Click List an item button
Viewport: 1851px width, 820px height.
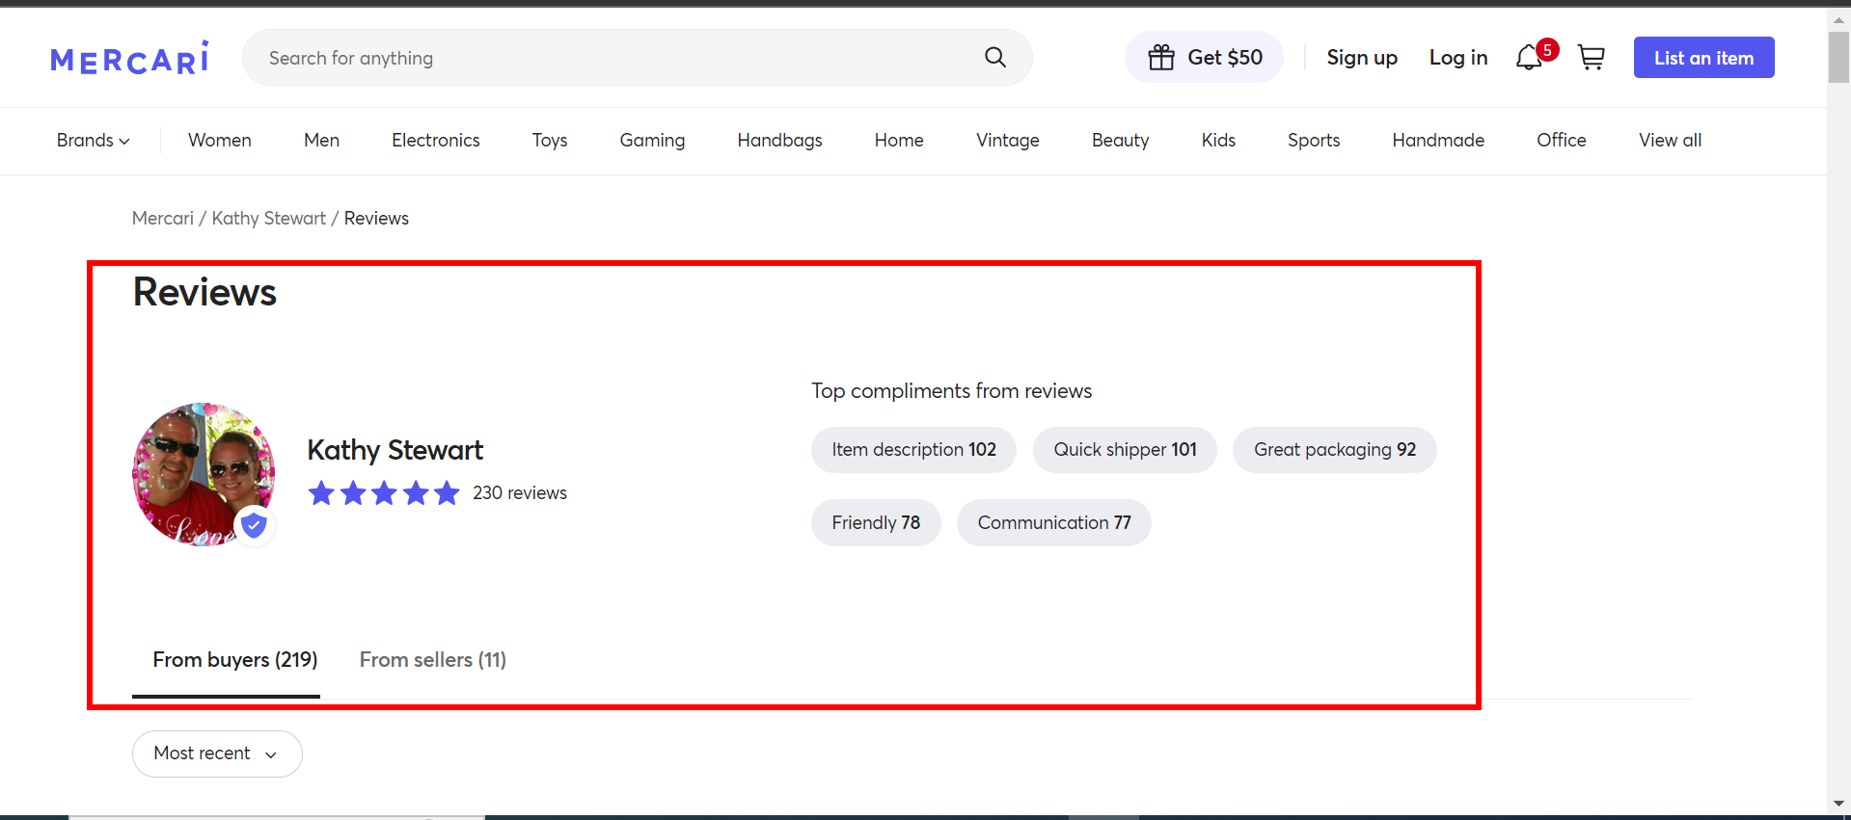[x=1704, y=58]
